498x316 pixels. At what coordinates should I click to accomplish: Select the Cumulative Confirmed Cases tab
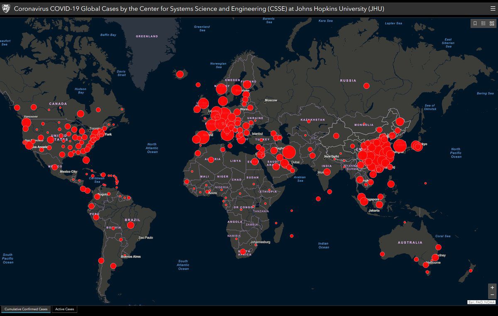[x=26, y=309]
